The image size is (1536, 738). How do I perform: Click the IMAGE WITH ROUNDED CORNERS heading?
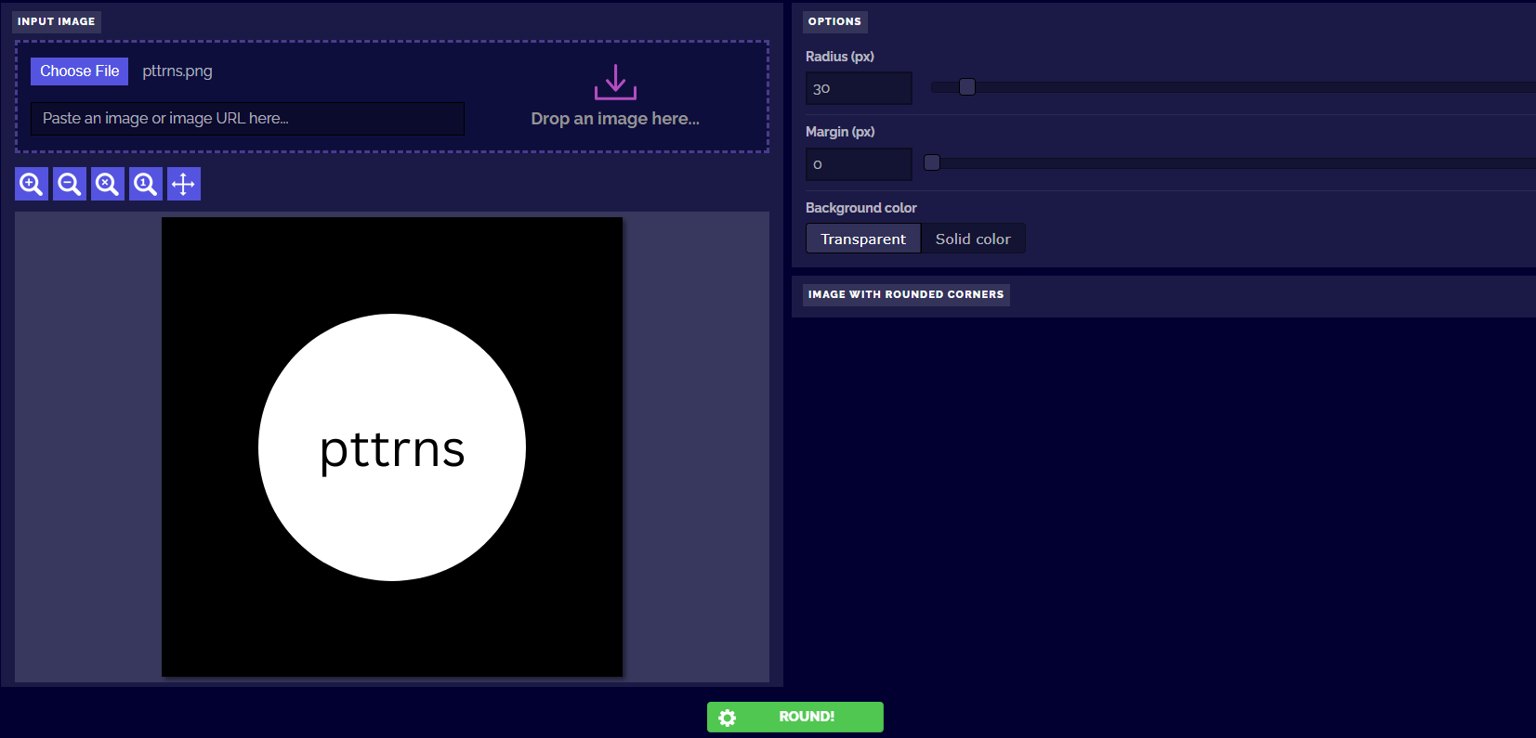906,294
